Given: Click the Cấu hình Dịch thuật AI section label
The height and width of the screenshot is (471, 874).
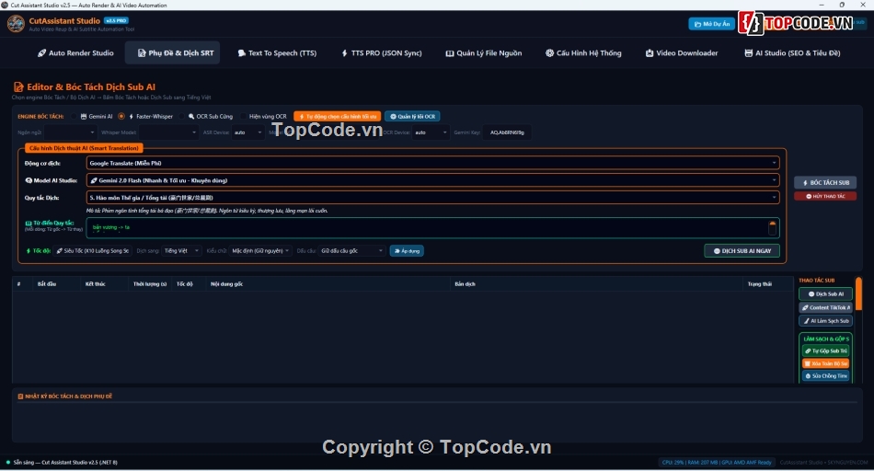Looking at the screenshot, I should 84,148.
